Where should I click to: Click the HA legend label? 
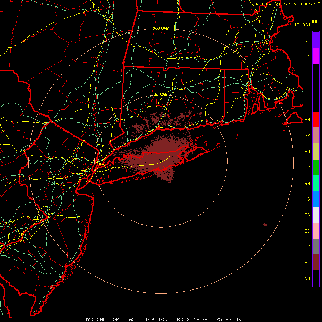click(x=307, y=119)
